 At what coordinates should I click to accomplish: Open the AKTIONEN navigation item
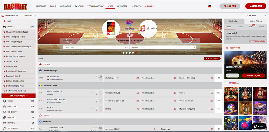click(x=149, y=6)
